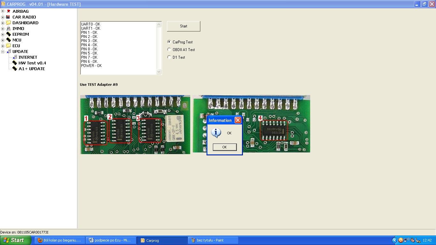Viewport: 436px width, 245px height.
Task: Click the INTERNET item icon
Action: (x=15, y=57)
